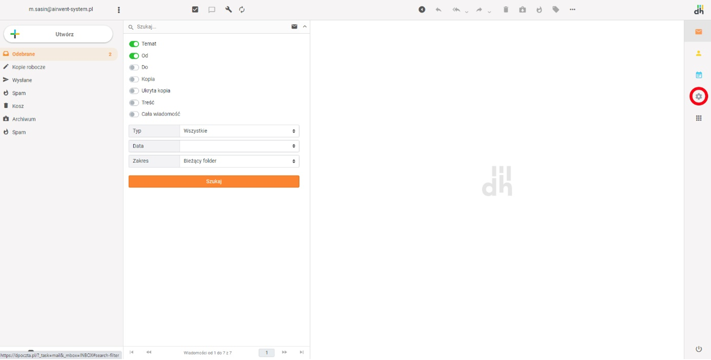Go to next page of messages
The width and height of the screenshot is (711, 360).
284,352
